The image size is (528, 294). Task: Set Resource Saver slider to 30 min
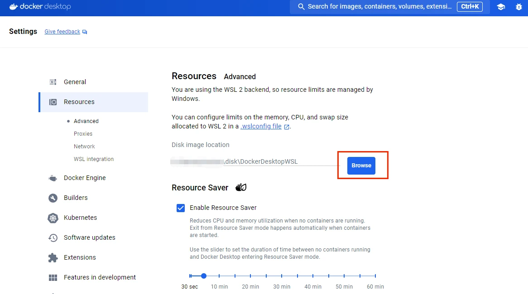[282, 276]
